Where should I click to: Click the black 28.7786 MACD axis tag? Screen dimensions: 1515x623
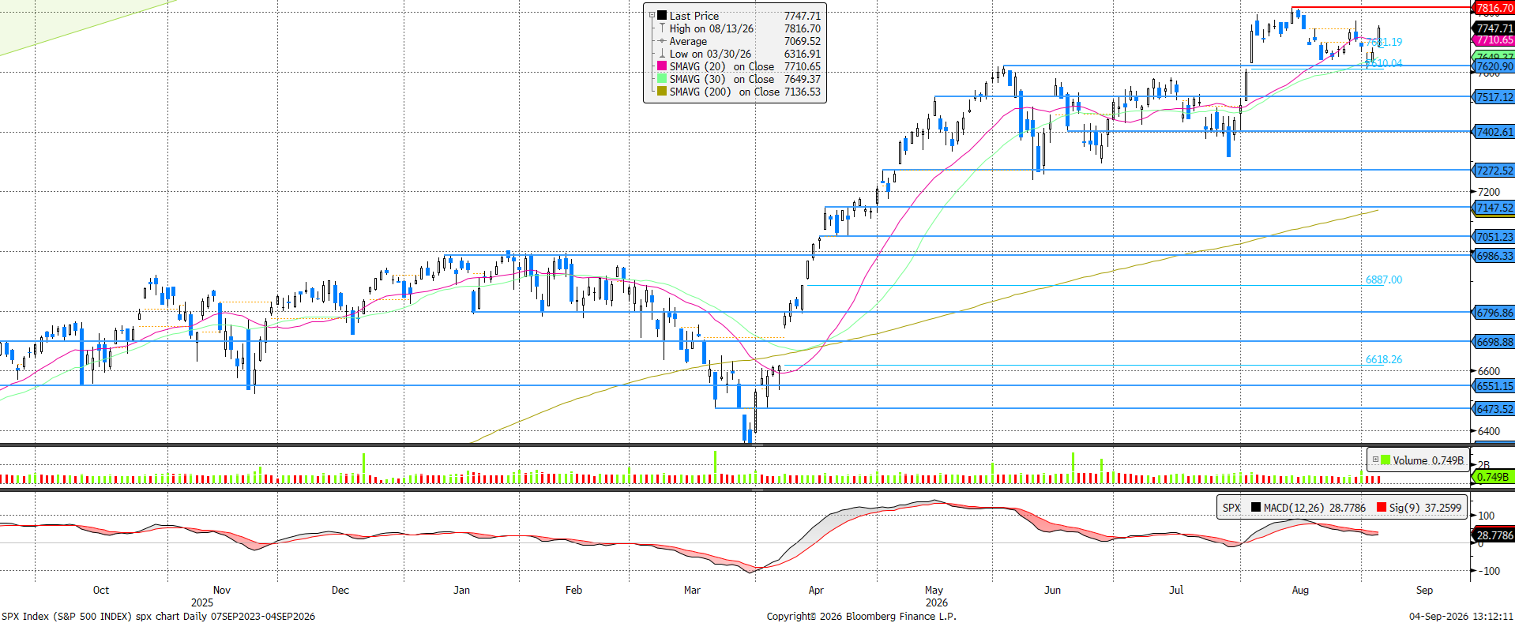(x=1494, y=535)
